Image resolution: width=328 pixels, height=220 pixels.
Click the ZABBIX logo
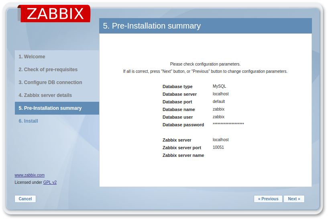(54, 14)
